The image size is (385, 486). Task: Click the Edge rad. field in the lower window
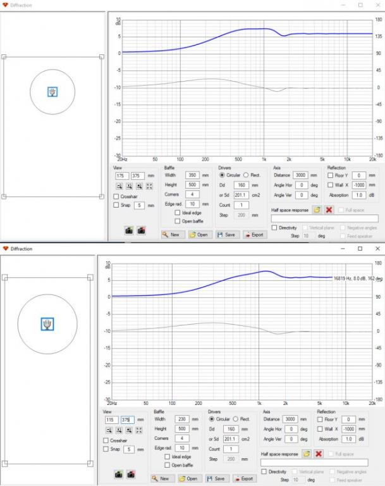182,448
